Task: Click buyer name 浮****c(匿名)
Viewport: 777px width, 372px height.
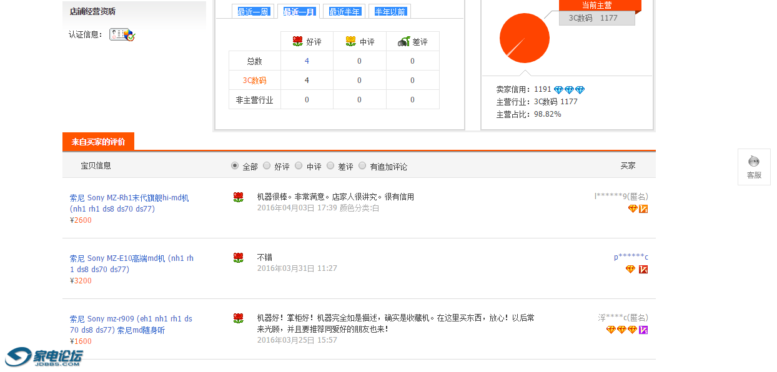Action: pyautogui.click(x=623, y=318)
